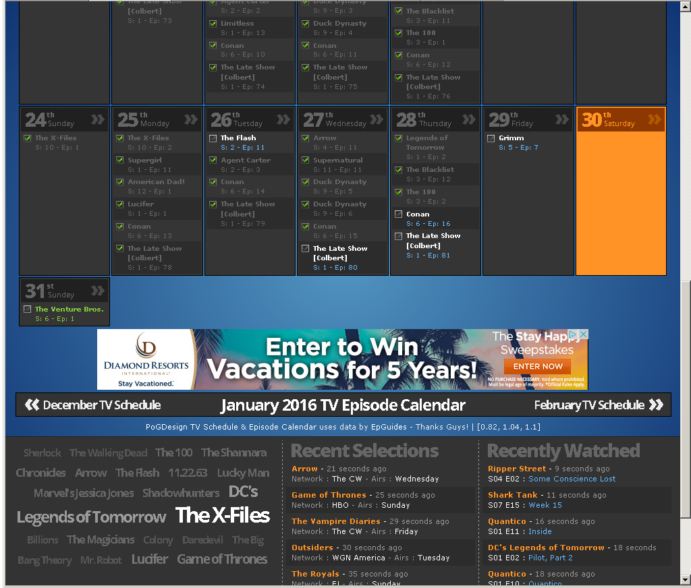Open Outsiders in Recent Selections
Viewport: 691px width, 588px height.
pos(312,548)
